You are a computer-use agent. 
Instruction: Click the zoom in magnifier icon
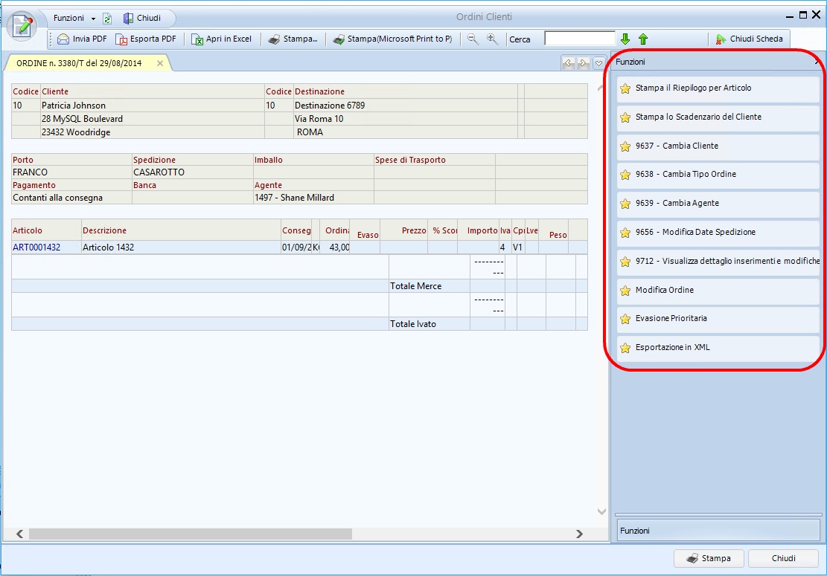pyautogui.click(x=492, y=39)
